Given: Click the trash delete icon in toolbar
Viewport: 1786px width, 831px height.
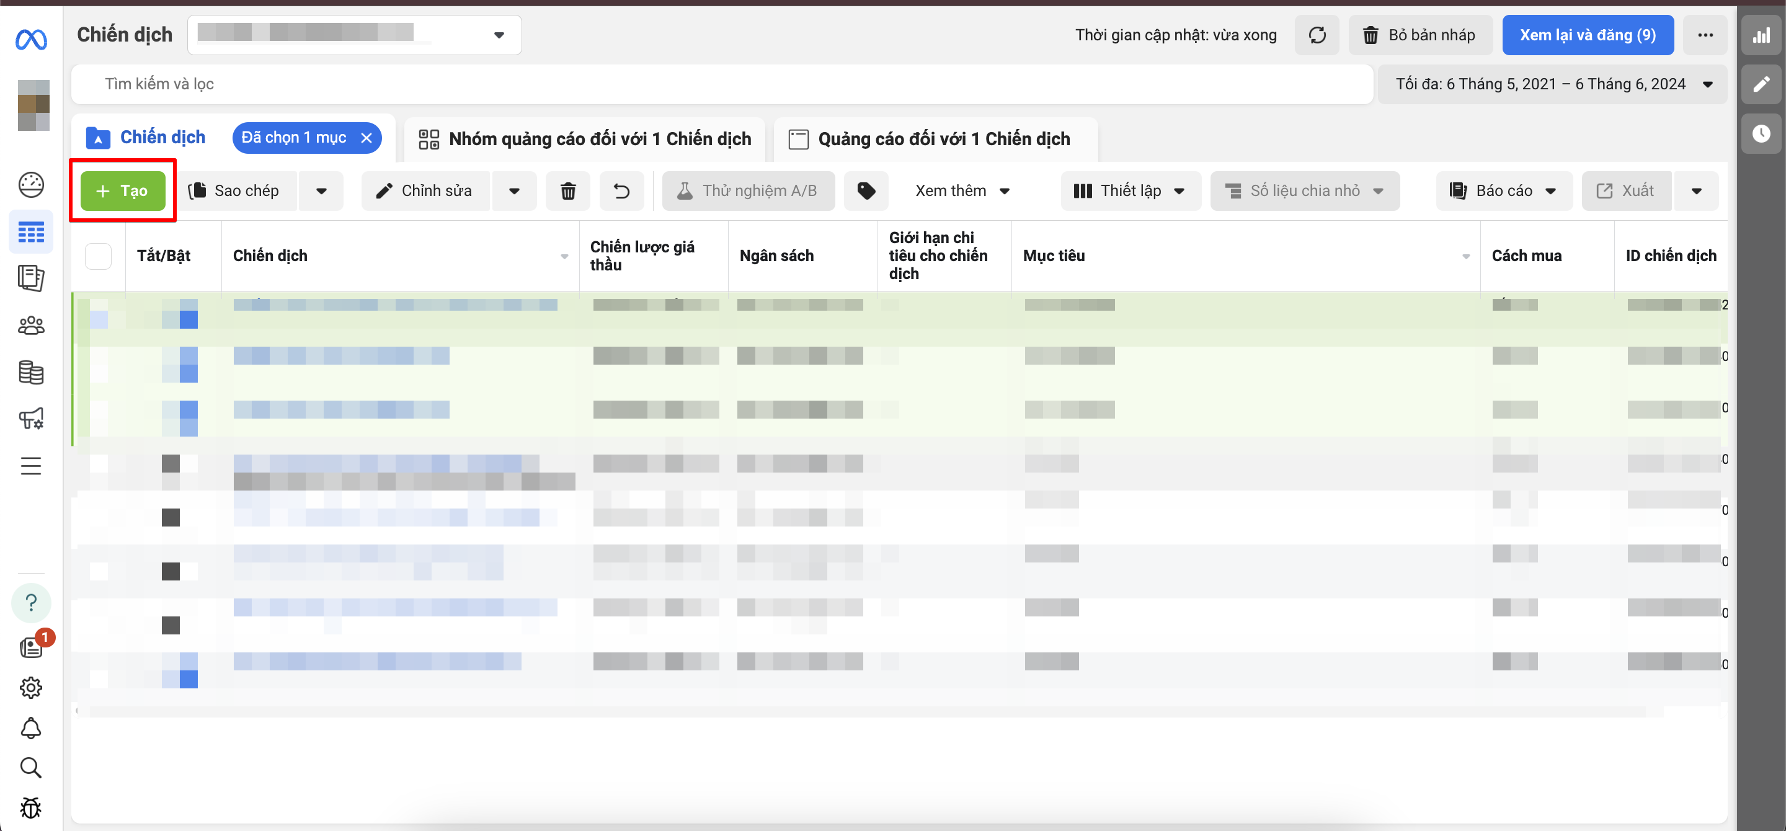Looking at the screenshot, I should click(568, 190).
